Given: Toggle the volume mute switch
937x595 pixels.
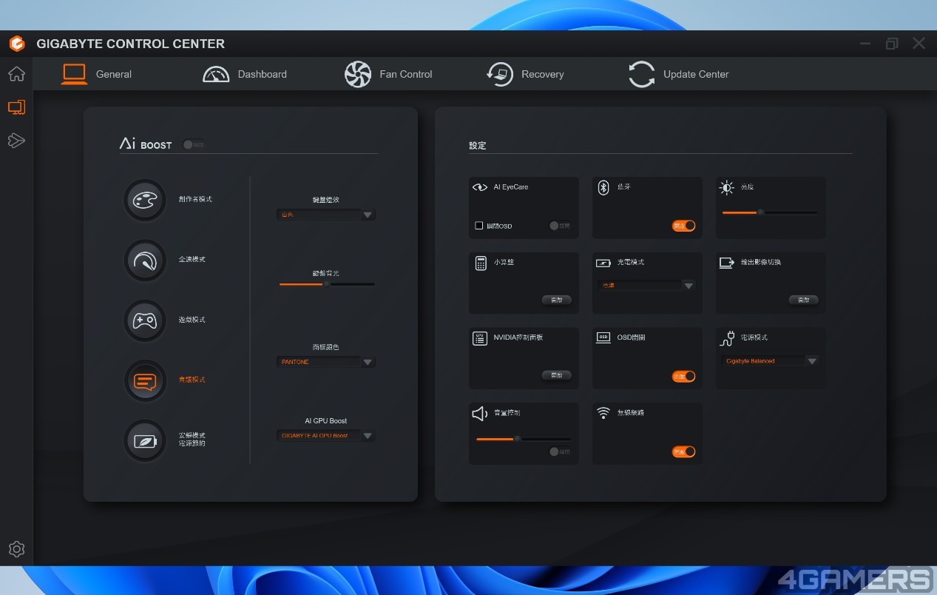Looking at the screenshot, I should click(560, 451).
